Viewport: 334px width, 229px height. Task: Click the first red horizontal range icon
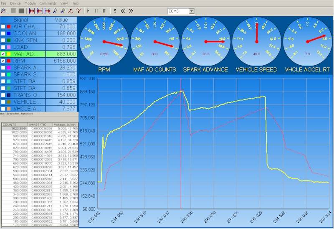32,11
